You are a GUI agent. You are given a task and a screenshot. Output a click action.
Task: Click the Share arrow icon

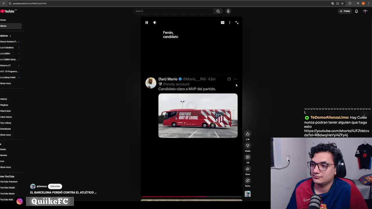pos(248,169)
